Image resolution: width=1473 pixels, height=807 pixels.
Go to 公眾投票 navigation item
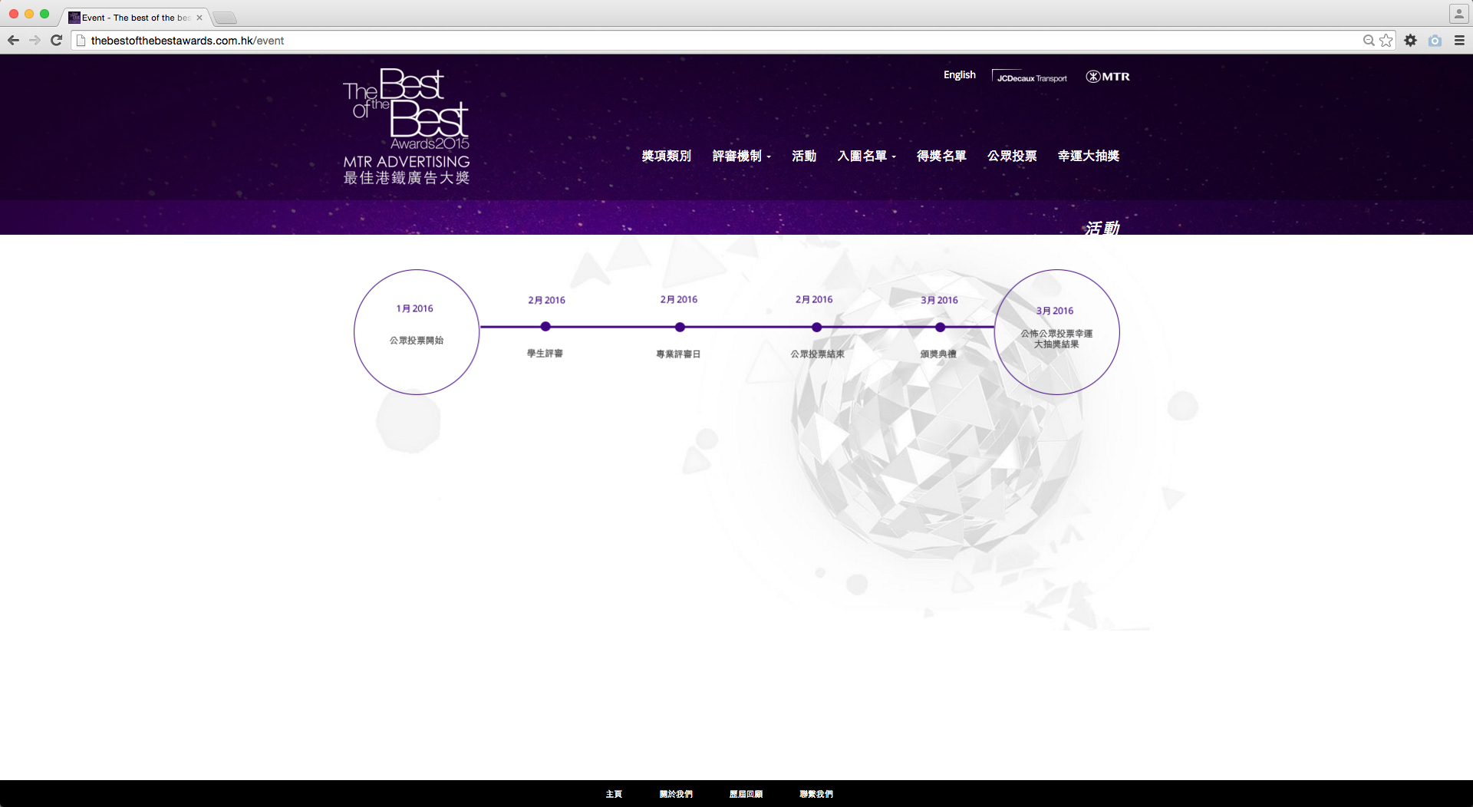[1012, 156]
